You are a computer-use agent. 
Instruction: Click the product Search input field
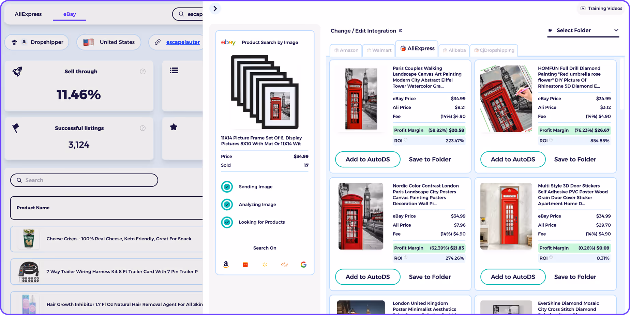[x=84, y=180]
